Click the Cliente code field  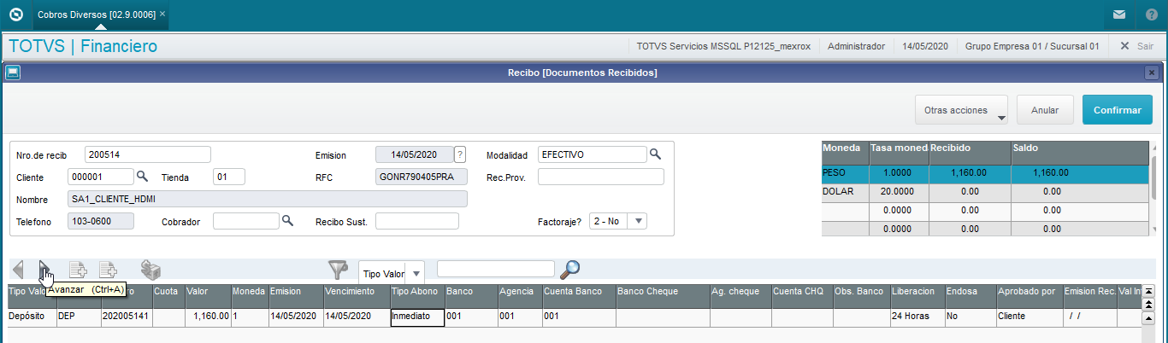(101, 177)
